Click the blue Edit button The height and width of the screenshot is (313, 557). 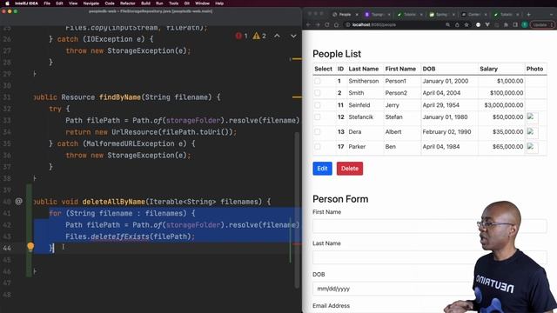click(x=322, y=169)
